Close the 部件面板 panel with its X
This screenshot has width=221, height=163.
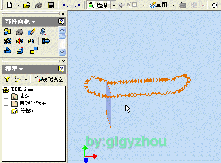click(63, 14)
